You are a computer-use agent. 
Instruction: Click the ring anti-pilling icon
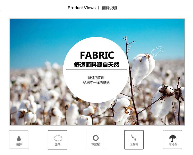click(x=96, y=138)
